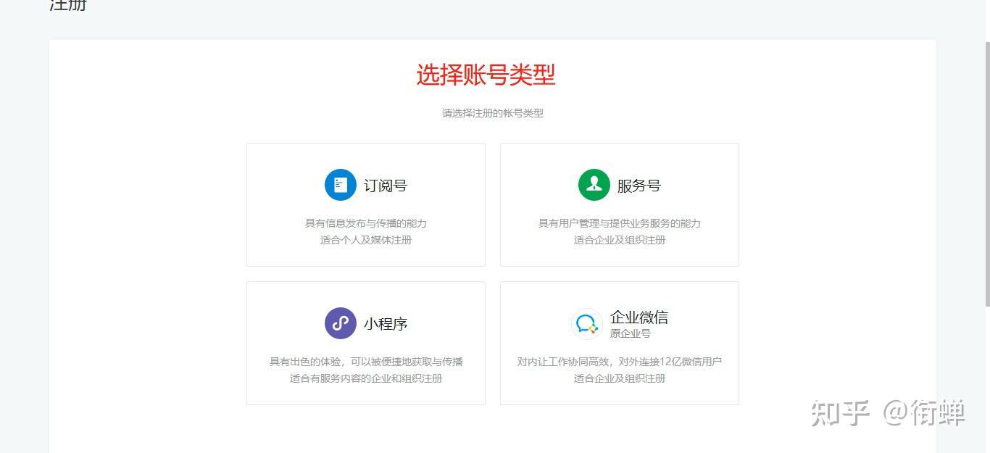Click the 原企业号 subtitle
990x453 pixels.
pos(631,333)
